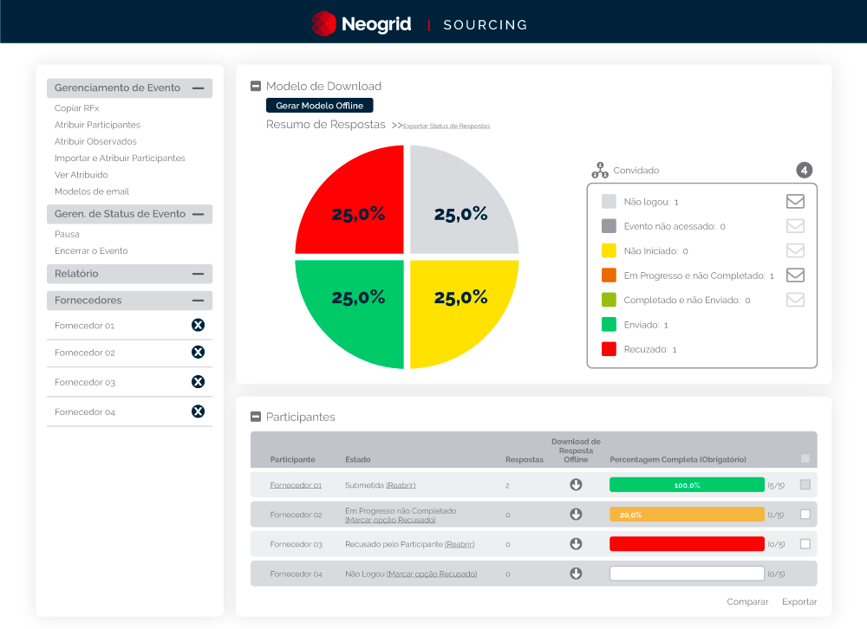Click the envelope icon for Não logou

(795, 202)
